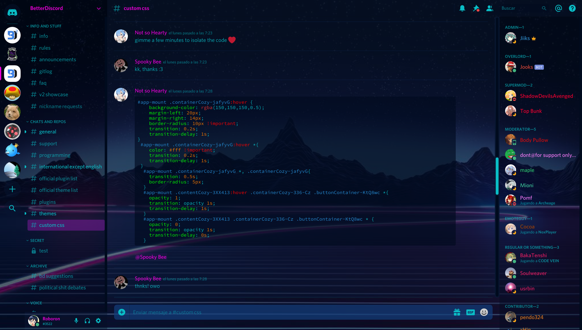Click the chat scrollbar thumb

coord(497,176)
